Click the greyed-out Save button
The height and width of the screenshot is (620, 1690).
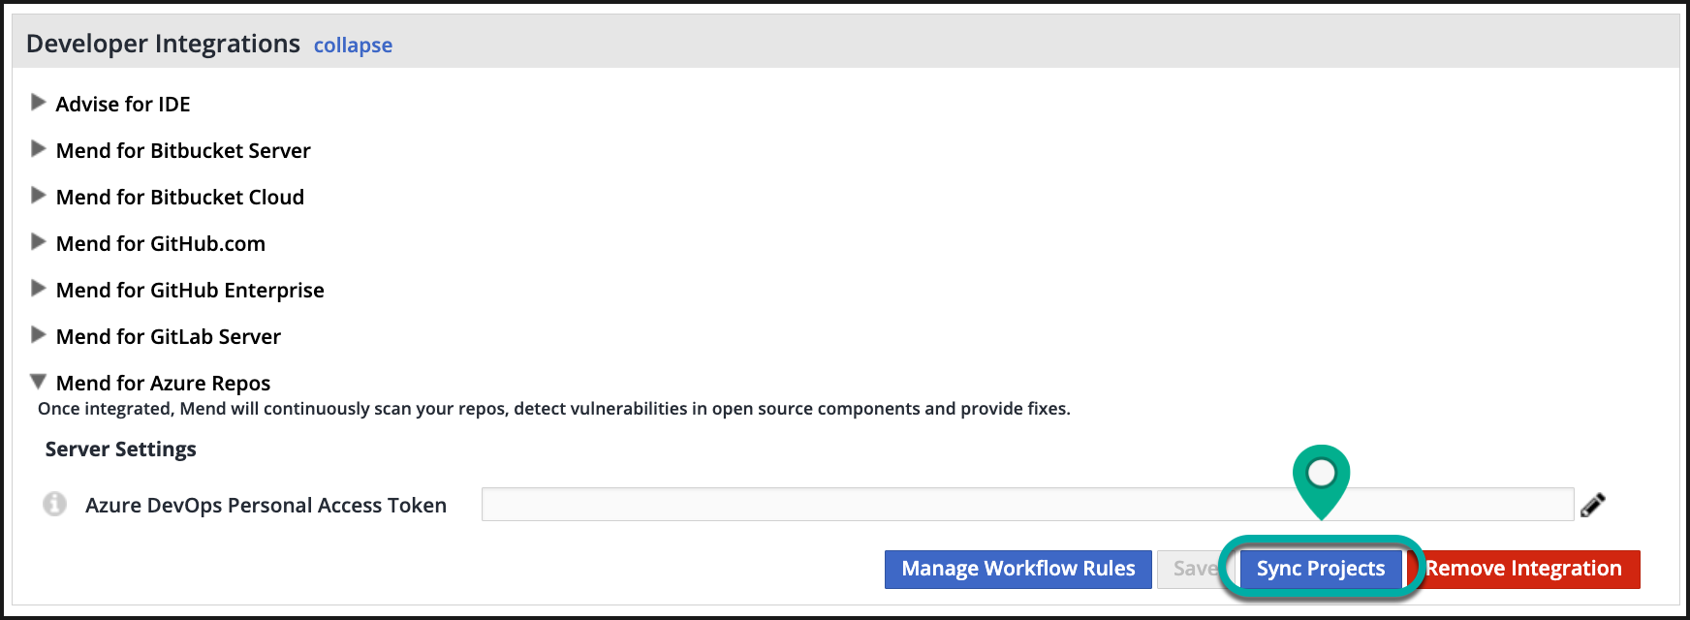pos(1192,569)
